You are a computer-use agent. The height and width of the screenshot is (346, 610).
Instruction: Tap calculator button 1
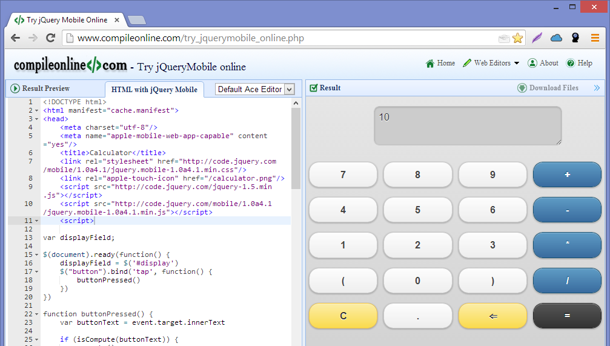click(343, 245)
